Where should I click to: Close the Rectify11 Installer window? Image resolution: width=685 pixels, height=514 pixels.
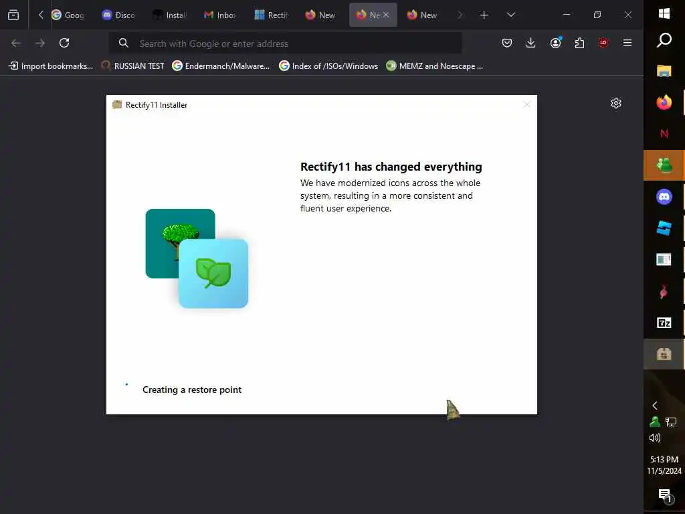click(527, 104)
